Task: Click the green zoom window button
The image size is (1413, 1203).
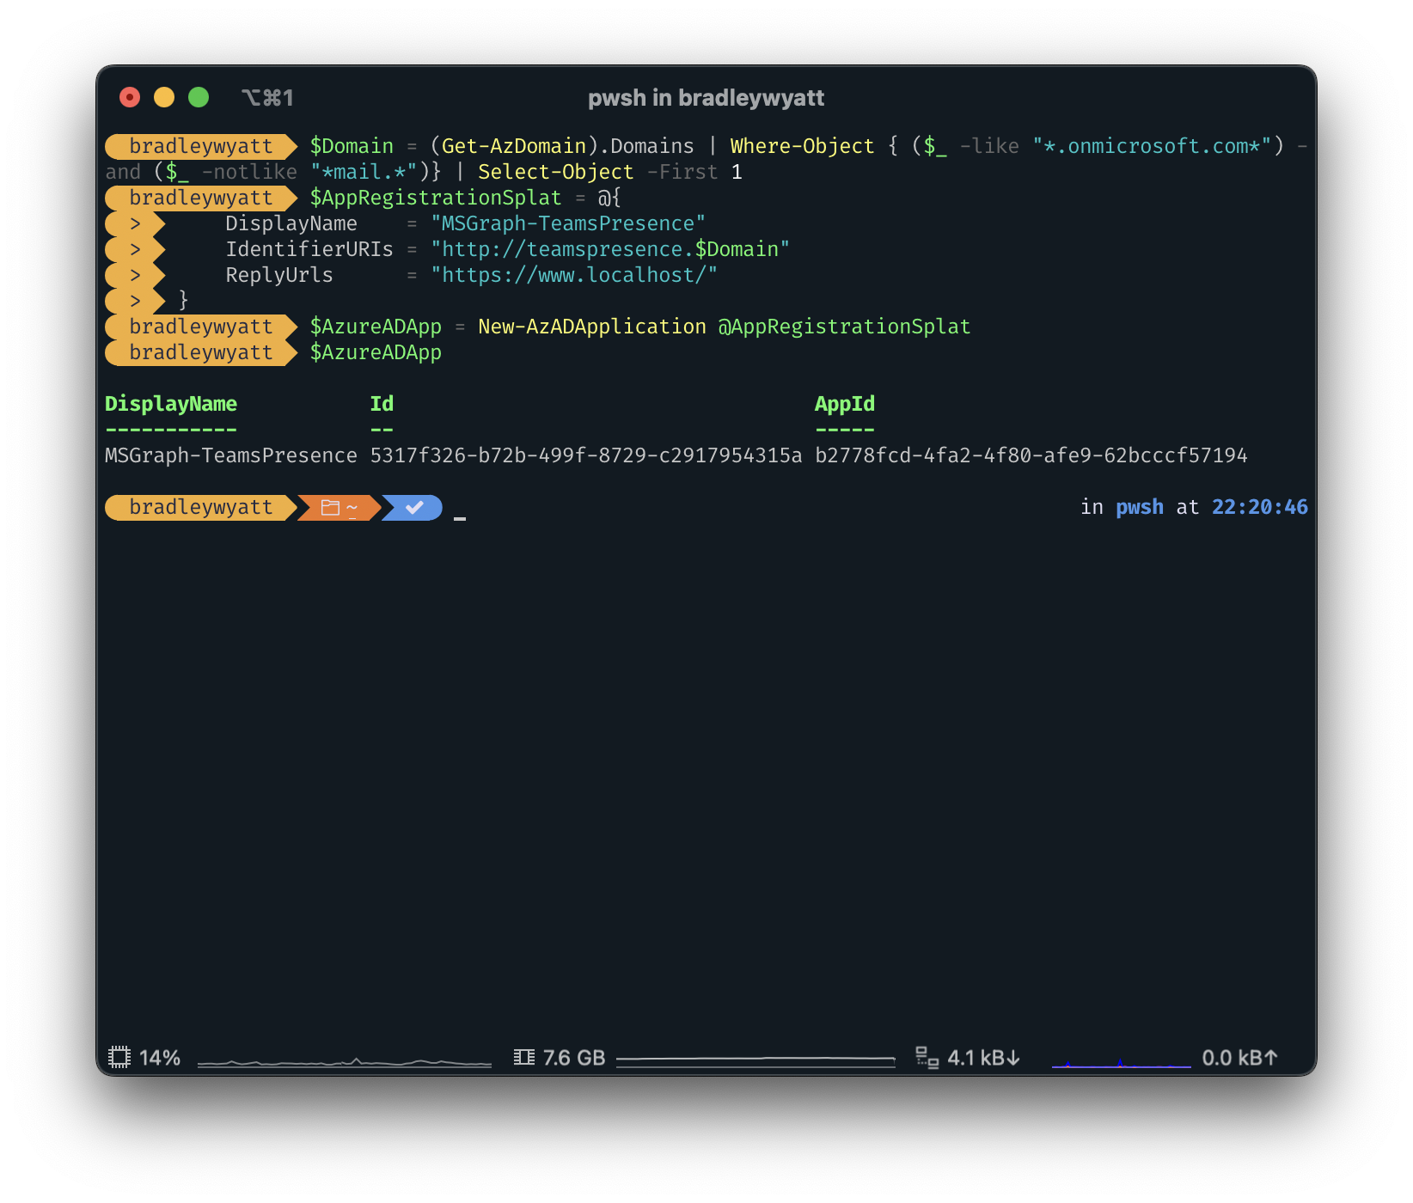Action: pos(199,97)
